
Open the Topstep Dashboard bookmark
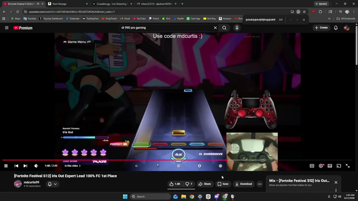51,19
